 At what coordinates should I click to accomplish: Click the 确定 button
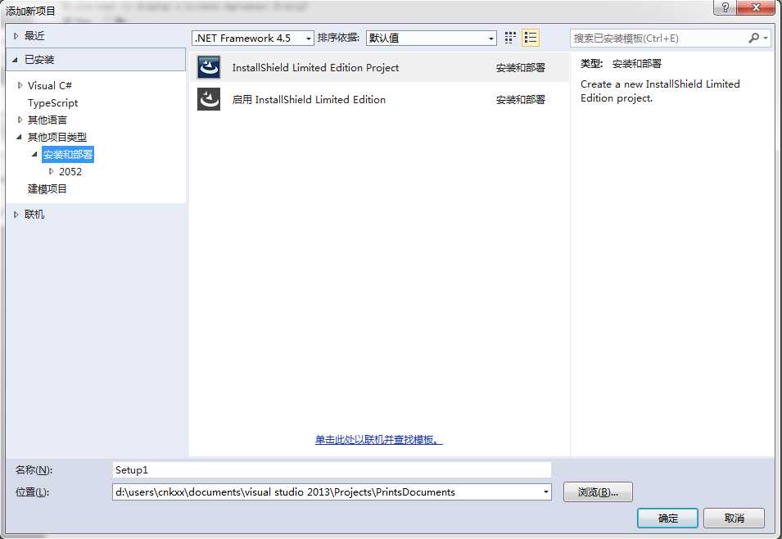(667, 518)
